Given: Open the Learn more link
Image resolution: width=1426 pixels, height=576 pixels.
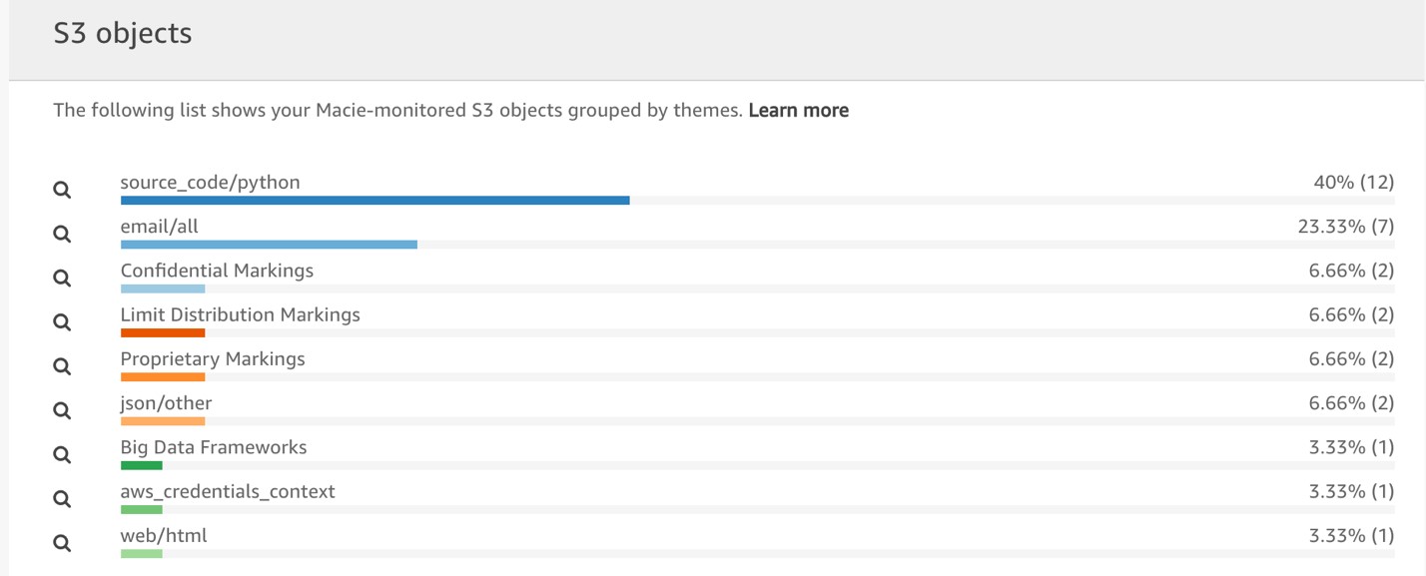Looking at the screenshot, I should tap(798, 111).
